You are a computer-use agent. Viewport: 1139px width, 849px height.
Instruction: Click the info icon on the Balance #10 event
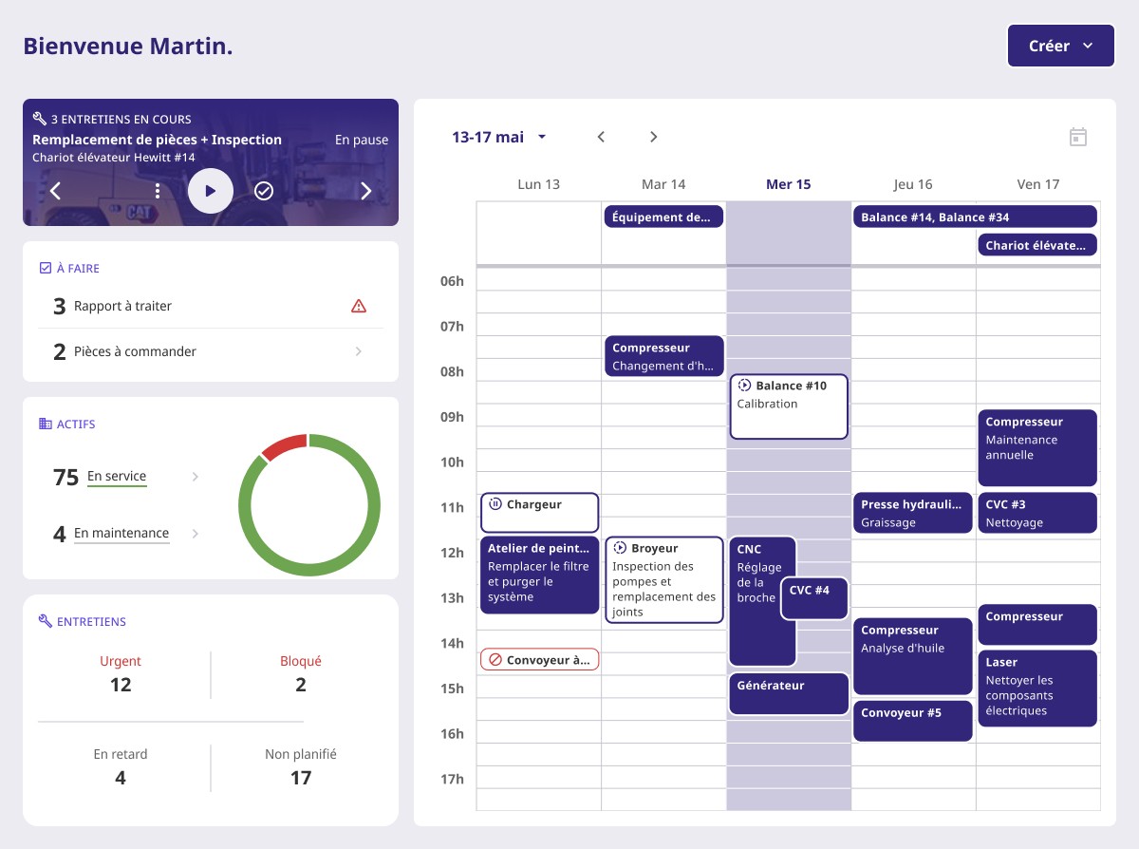click(x=744, y=386)
